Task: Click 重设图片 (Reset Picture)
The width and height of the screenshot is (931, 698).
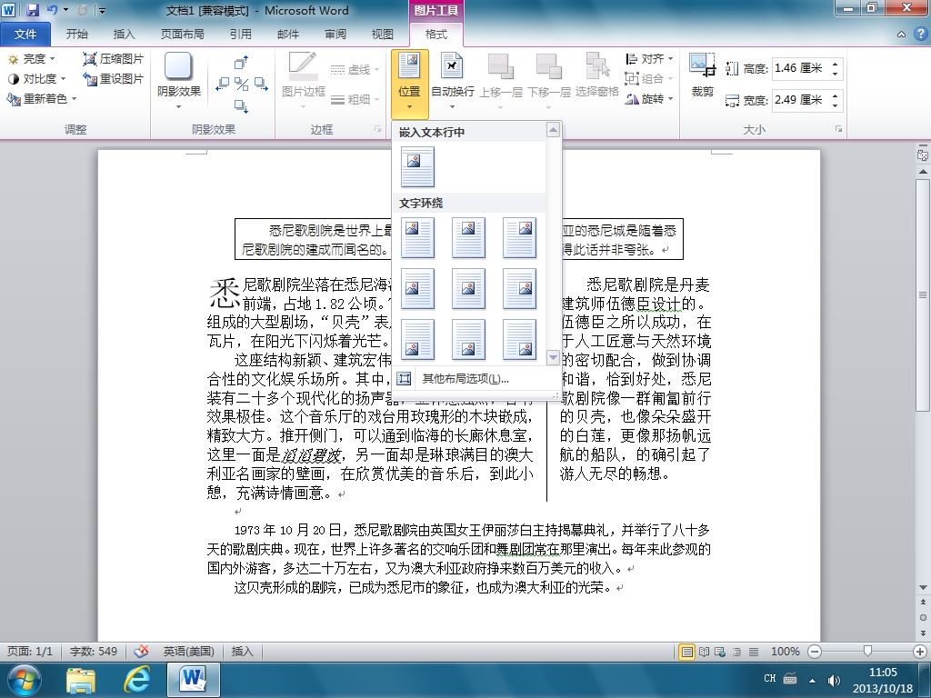Action: point(114,78)
